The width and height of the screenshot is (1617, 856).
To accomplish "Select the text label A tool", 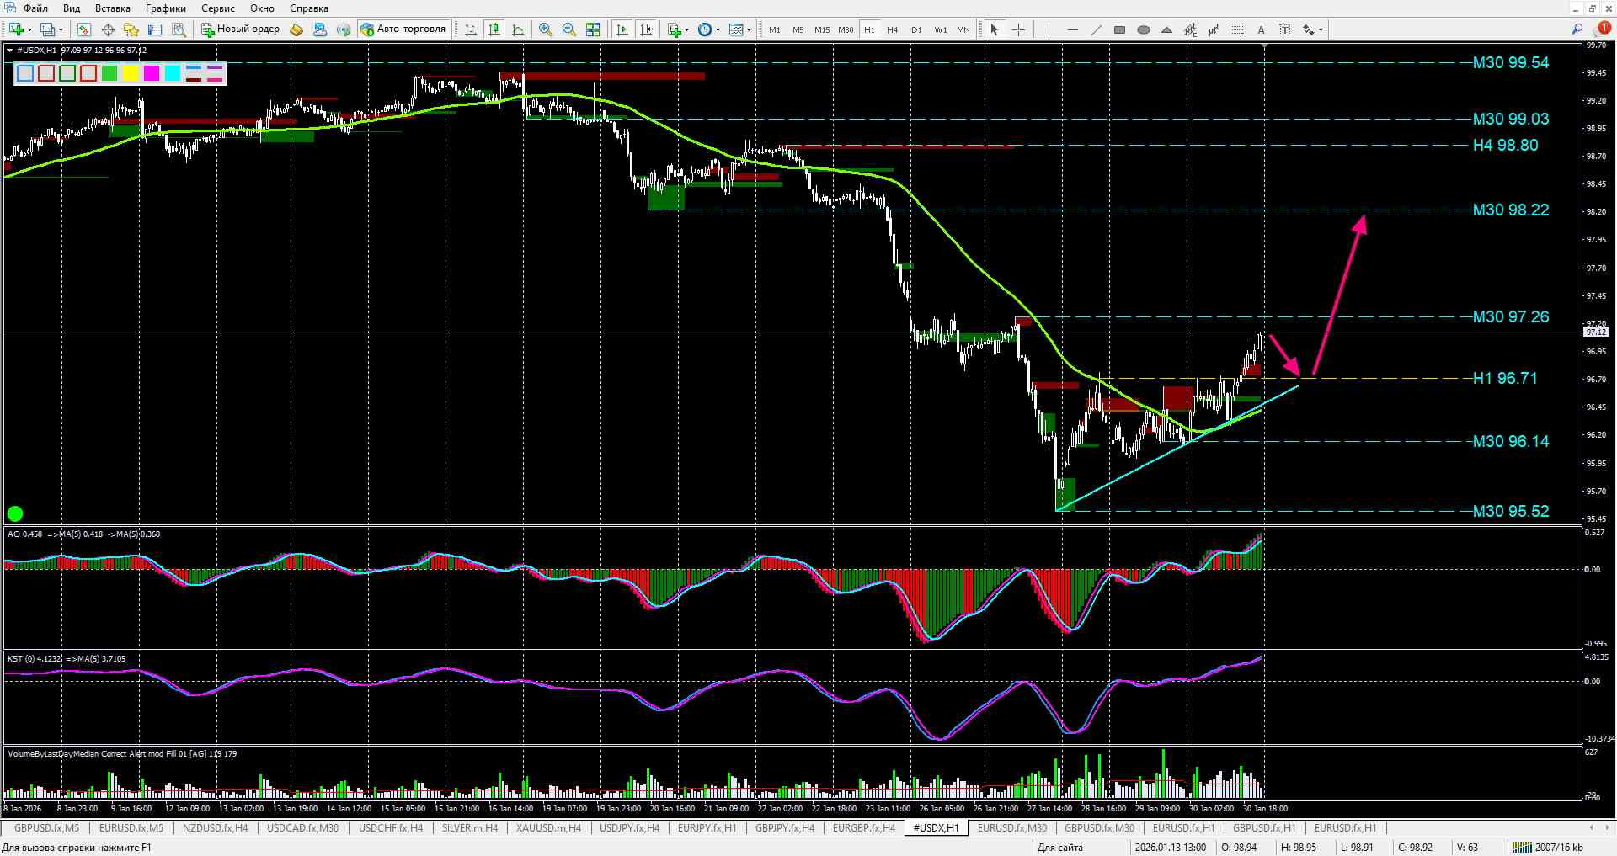I will pyautogui.click(x=1261, y=29).
